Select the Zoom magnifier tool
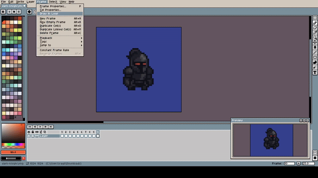This screenshot has height=178, width=318. pyautogui.click(x=315, y=38)
